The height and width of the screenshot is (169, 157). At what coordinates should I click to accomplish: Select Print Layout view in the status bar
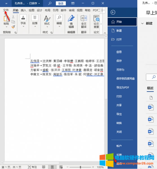point(52,167)
